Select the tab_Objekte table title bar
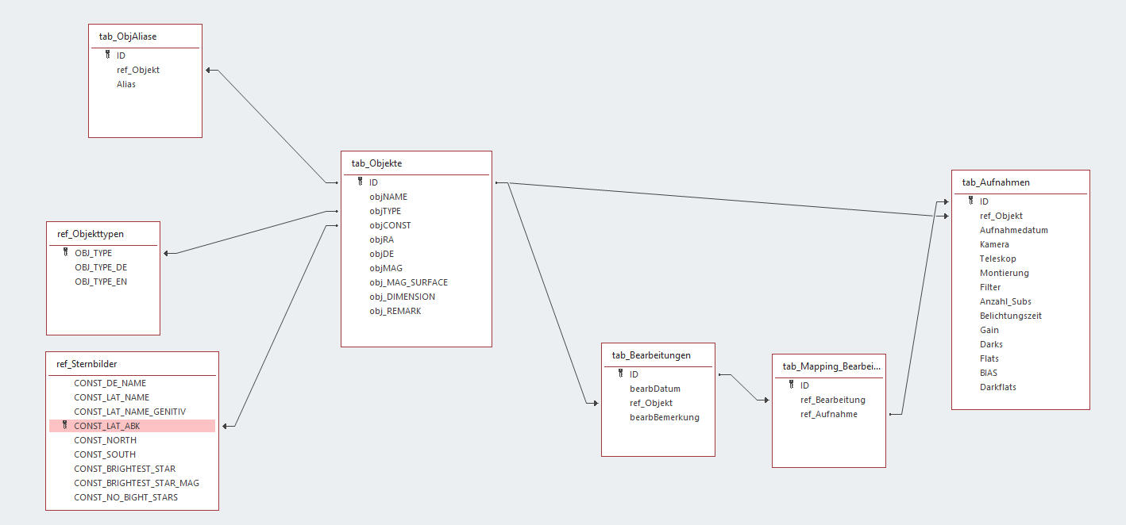The height and width of the screenshot is (525, 1126). [416, 163]
